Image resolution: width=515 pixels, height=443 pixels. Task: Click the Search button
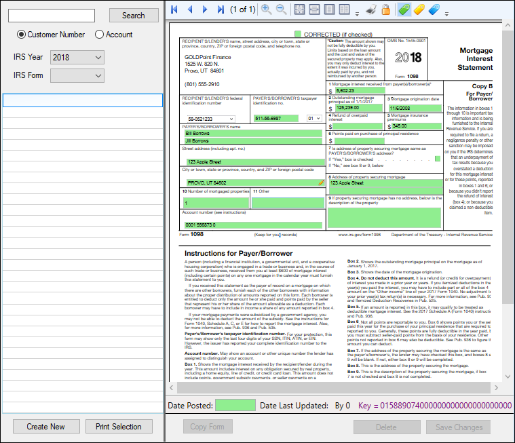tap(133, 16)
